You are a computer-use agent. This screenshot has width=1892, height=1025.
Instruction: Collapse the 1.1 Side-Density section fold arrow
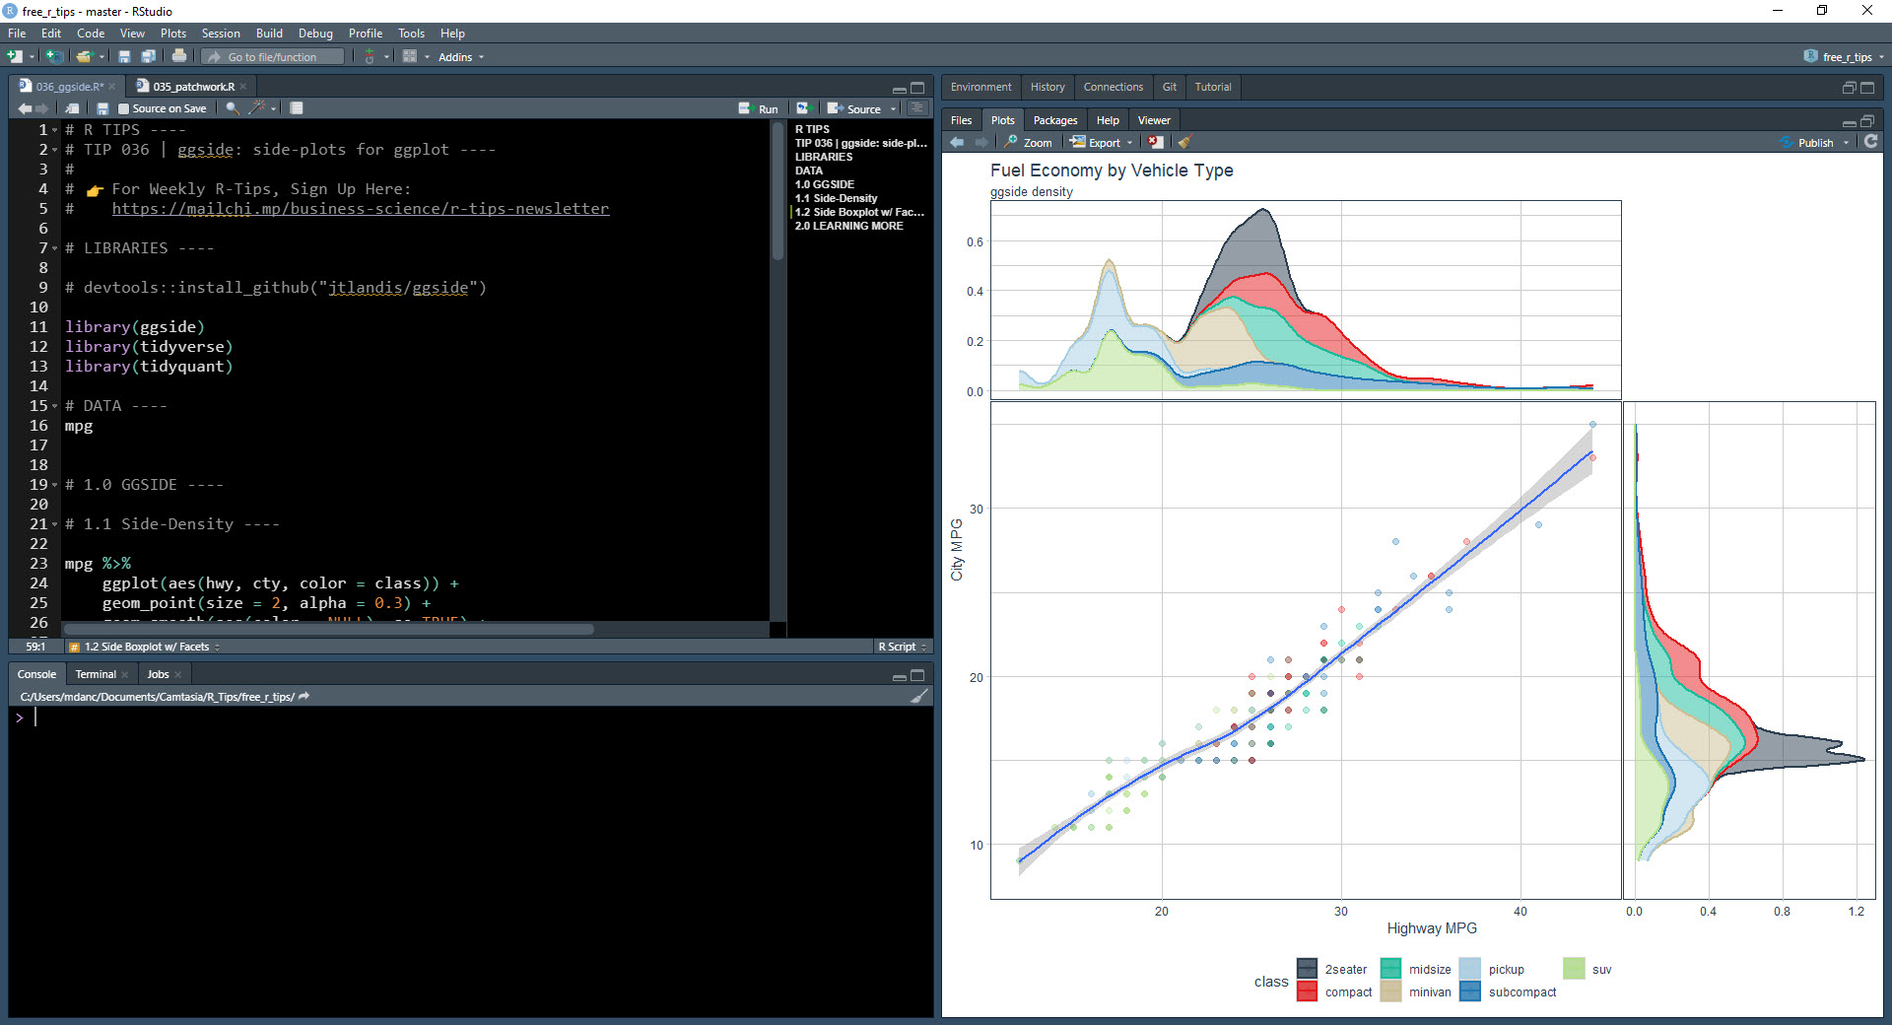[x=55, y=524]
